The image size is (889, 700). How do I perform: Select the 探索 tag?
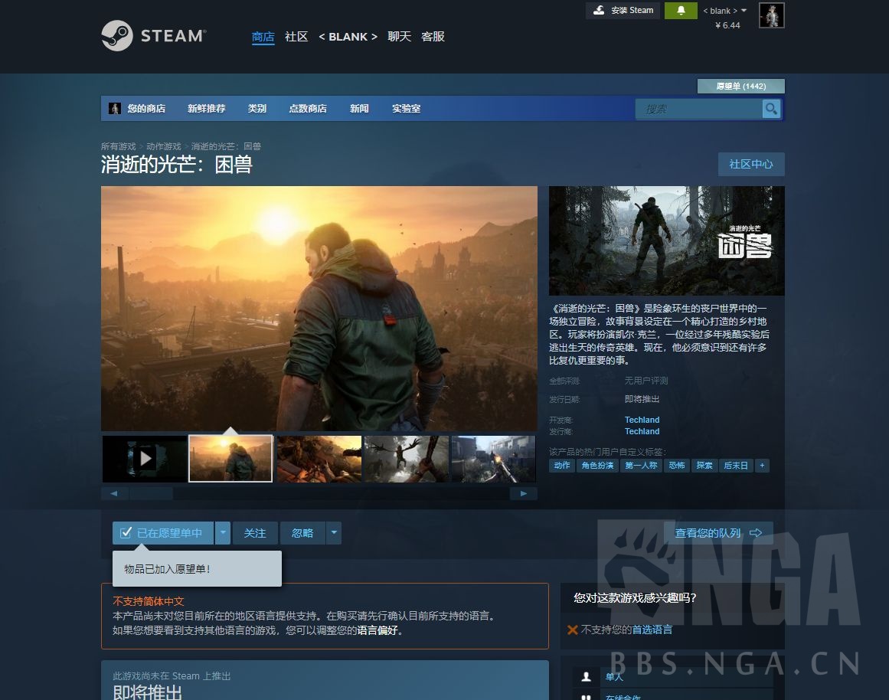[704, 466]
